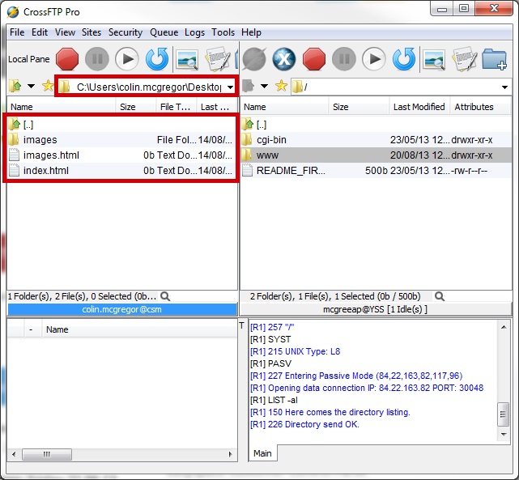The width and height of the screenshot is (519, 480).
Task: Select the www folder in remote pane
Action: [x=267, y=155]
